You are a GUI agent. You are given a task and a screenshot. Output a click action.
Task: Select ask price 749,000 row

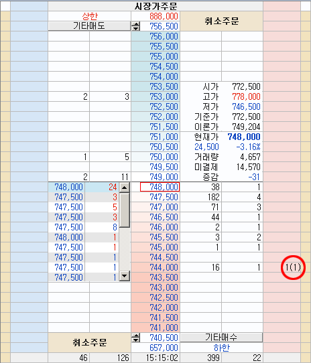pyautogui.click(x=155, y=177)
